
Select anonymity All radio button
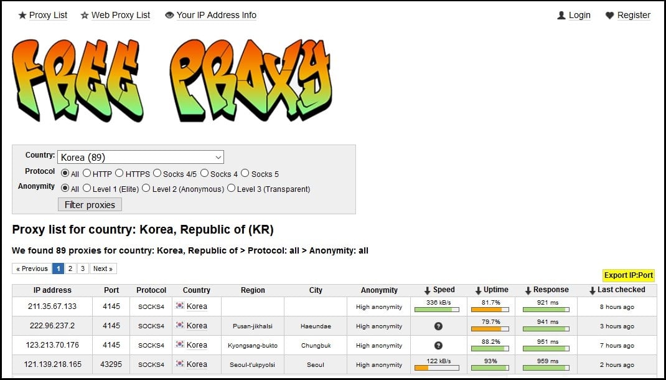(65, 188)
